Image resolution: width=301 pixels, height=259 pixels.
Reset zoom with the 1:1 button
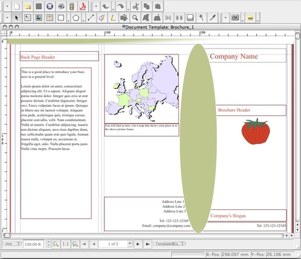pyautogui.click(x=66, y=244)
